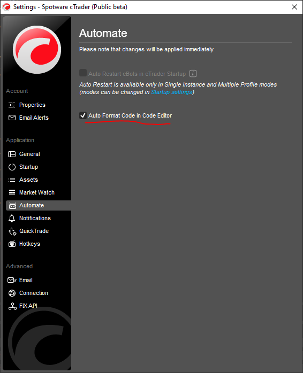Open Advanced Email settings

[x=26, y=280]
